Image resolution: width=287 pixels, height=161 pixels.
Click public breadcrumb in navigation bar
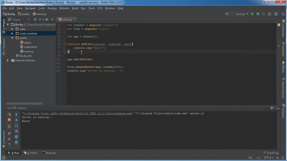tap(24, 14)
